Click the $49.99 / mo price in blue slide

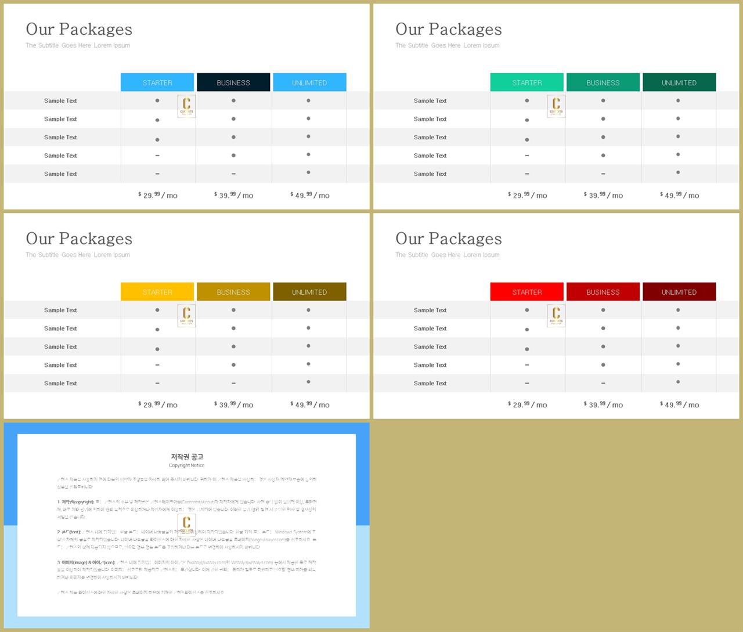pyautogui.click(x=310, y=195)
